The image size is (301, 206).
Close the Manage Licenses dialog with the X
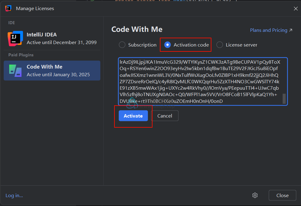(x=295, y=9)
